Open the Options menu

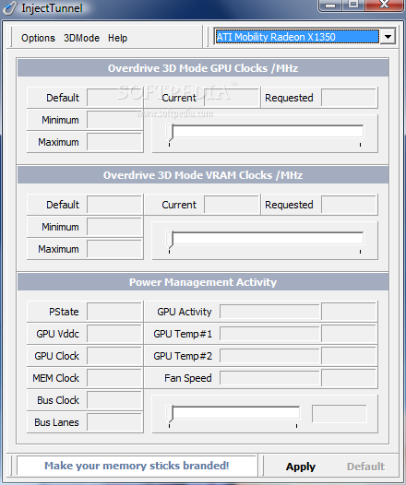(38, 38)
